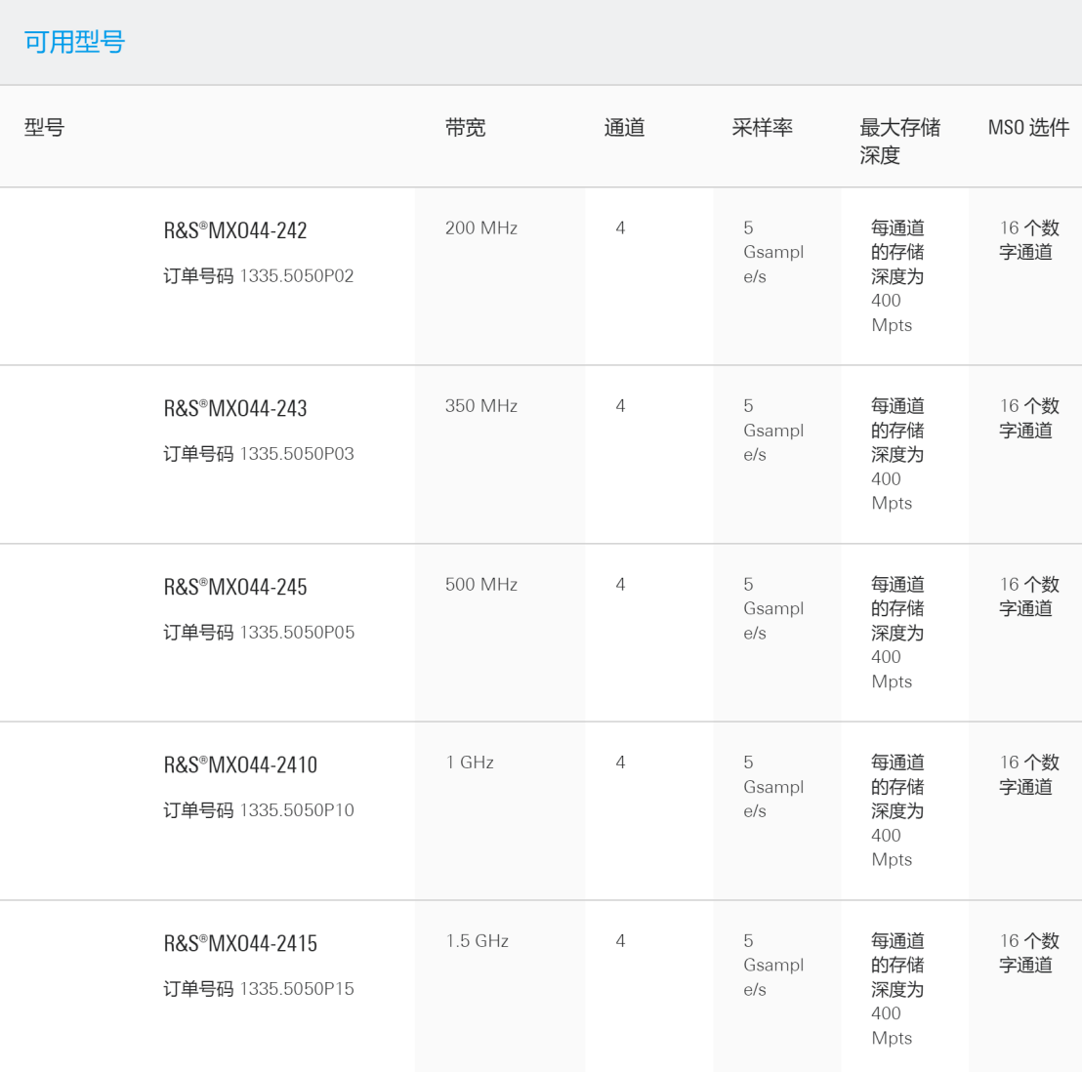Select channel count 4 for MXO44-243
The height and width of the screenshot is (1072, 1082).
coord(620,406)
